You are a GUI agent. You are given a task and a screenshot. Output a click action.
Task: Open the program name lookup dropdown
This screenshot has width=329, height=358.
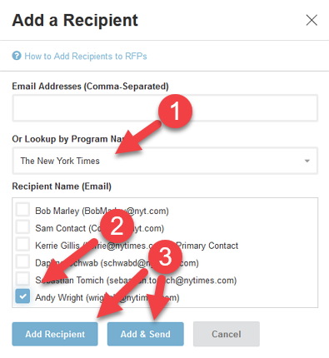pos(165,161)
